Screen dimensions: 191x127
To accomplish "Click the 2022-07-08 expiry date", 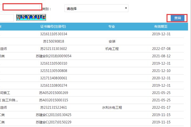I will pos(161,49).
